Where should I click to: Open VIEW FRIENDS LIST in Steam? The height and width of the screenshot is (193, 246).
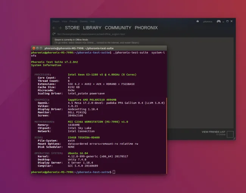click(x=213, y=132)
